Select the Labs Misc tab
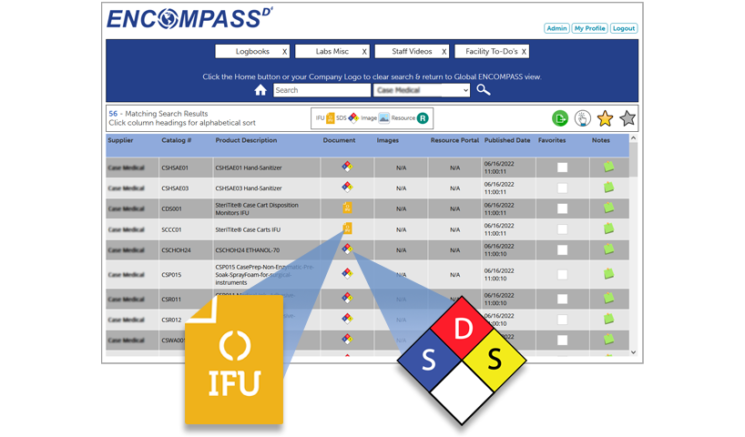745x437 pixels. pos(333,52)
